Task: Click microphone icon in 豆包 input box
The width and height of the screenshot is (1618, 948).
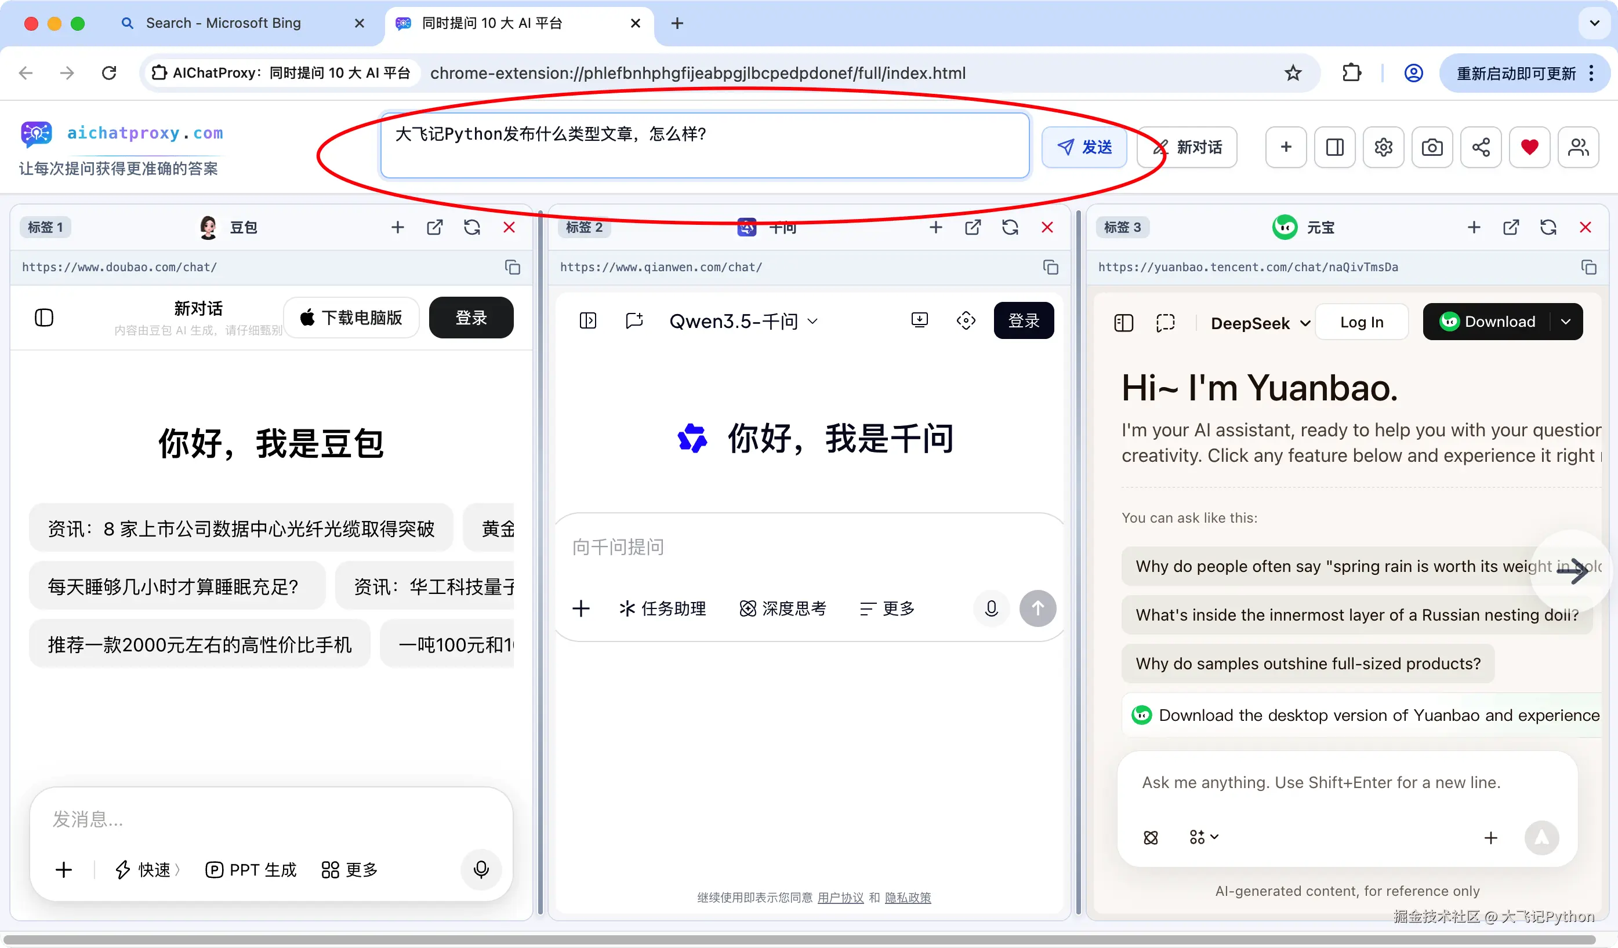Action: tap(481, 869)
